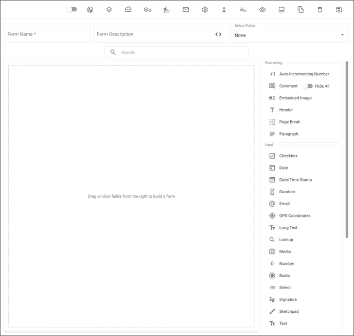Screen dimensions: 354x336
Task: Toggle the switch in the top toolbar
Action: (x=72, y=9)
